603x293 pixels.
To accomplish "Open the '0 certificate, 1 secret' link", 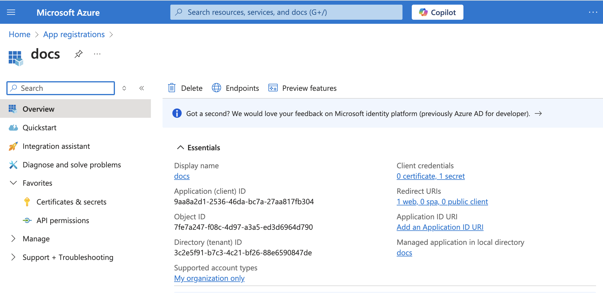I will click(431, 176).
